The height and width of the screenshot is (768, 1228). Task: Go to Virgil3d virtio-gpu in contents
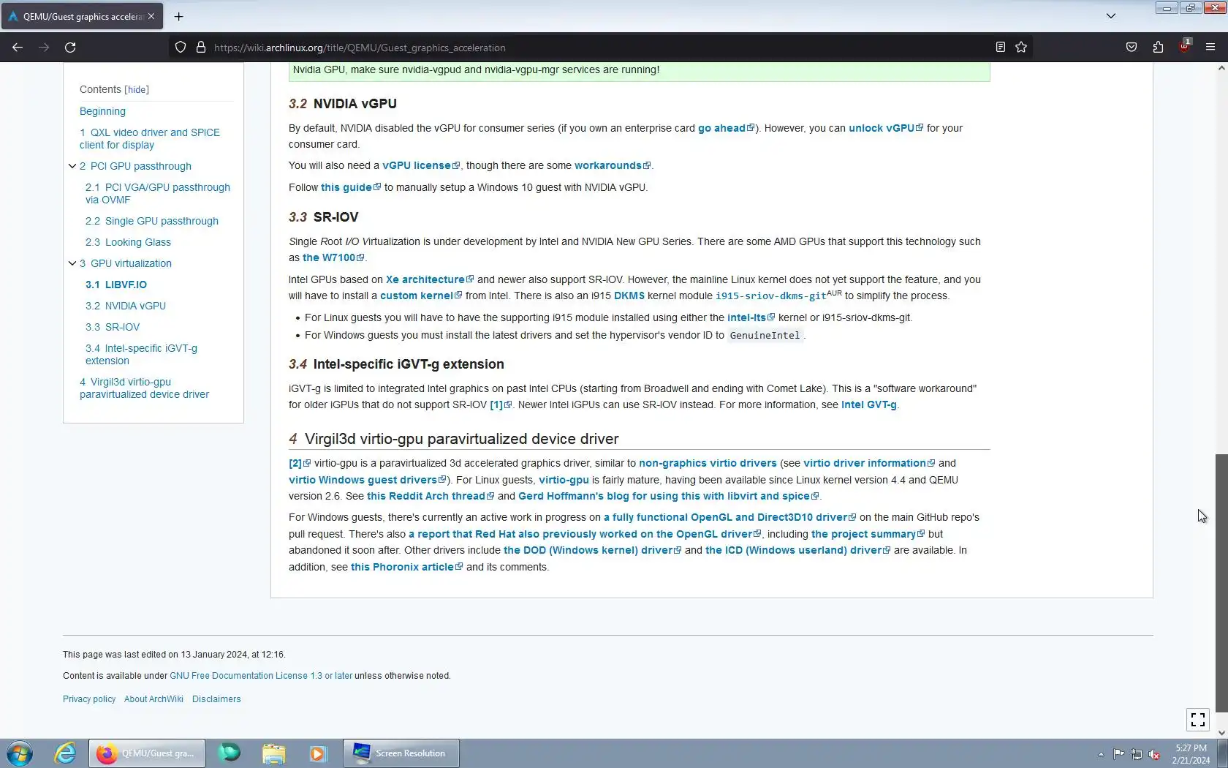click(x=144, y=388)
